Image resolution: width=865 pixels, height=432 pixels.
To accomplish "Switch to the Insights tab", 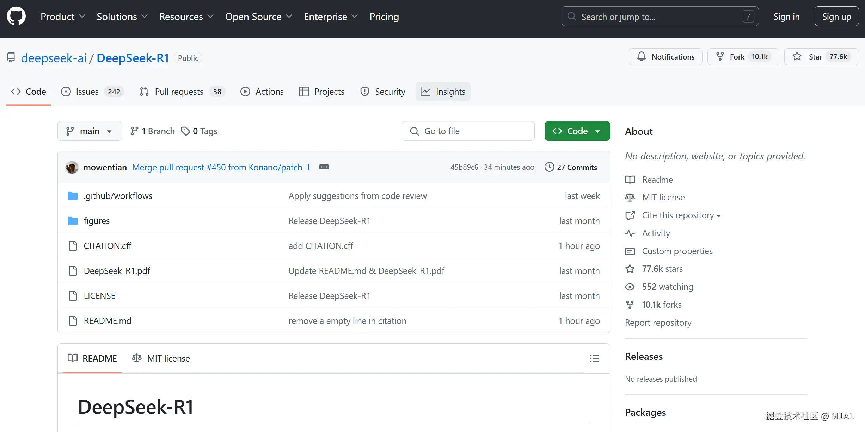I will tap(443, 92).
